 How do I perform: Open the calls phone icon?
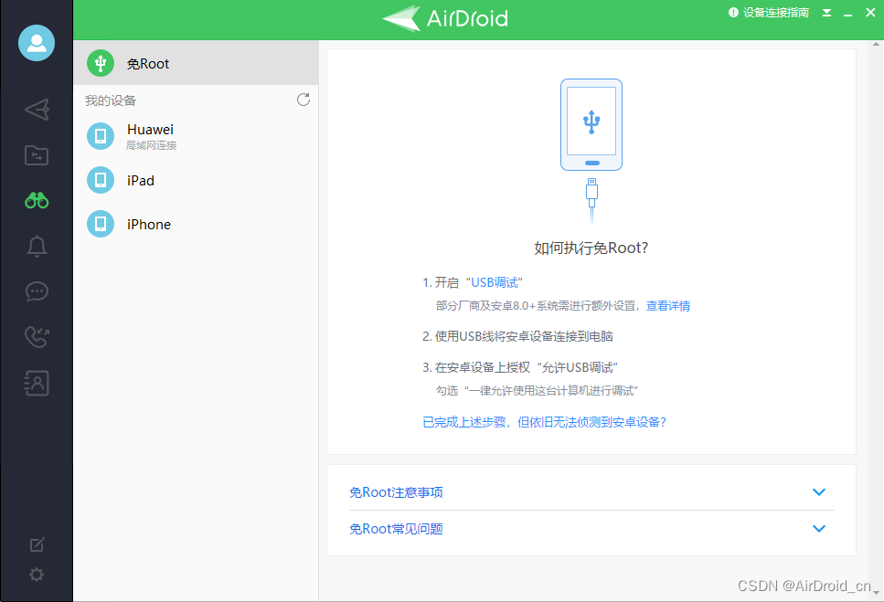click(x=37, y=337)
